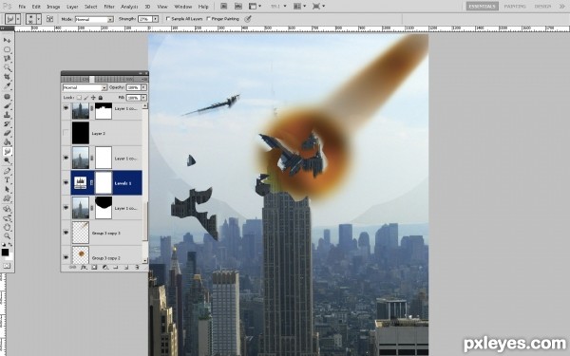Select the Brush tool
The height and width of the screenshot is (356, 570).
7,105
